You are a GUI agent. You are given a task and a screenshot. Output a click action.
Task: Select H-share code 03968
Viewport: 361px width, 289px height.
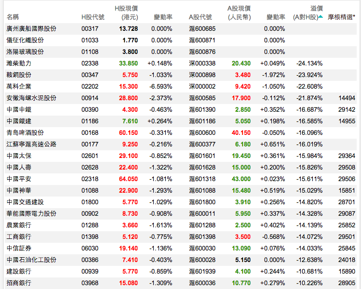tap(90, 283)
